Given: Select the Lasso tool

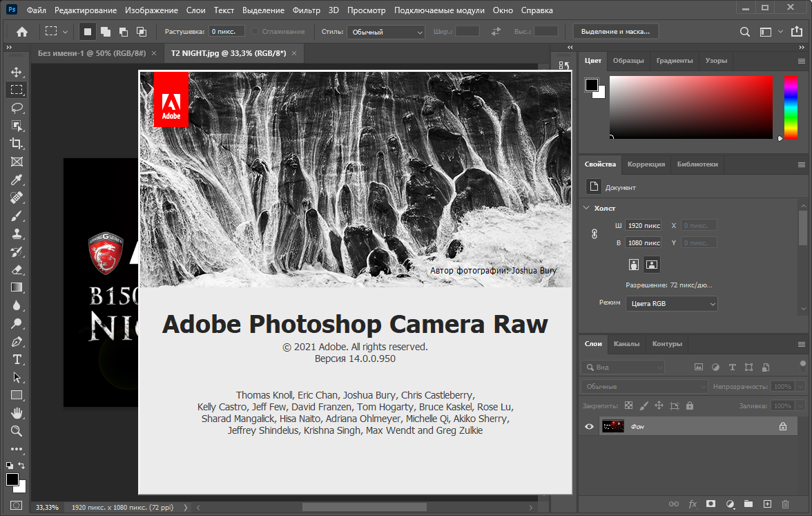Looking at the screenshot, I should tap(17, 108).
